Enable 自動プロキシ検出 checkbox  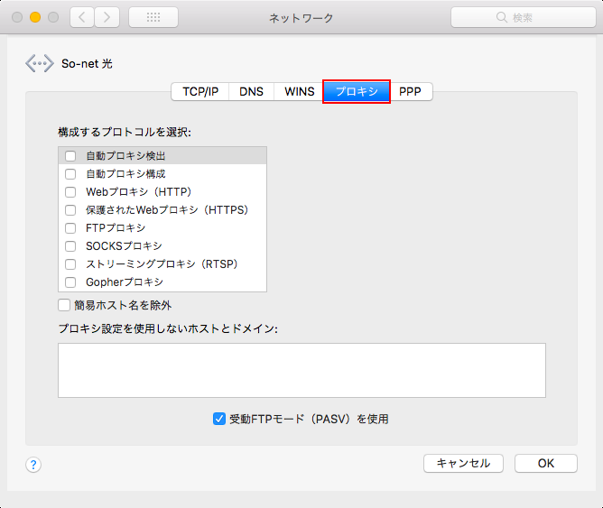(x=70, y=156)
